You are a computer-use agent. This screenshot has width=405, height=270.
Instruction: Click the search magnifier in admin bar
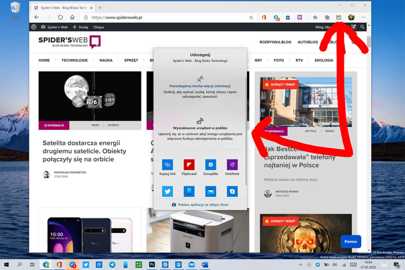click(362, 27)
